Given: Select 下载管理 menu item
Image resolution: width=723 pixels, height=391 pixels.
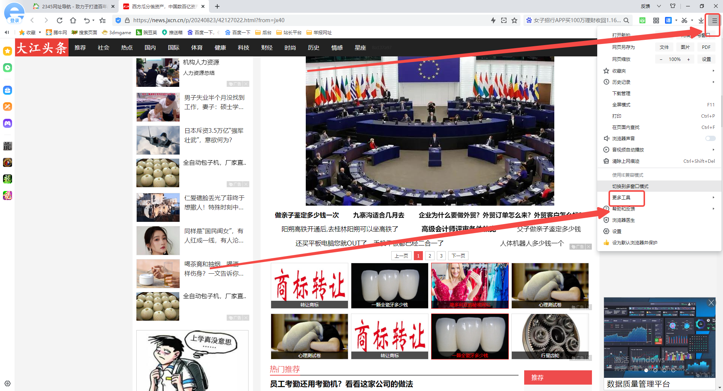Looking at the screenshot, I should 659,93.
